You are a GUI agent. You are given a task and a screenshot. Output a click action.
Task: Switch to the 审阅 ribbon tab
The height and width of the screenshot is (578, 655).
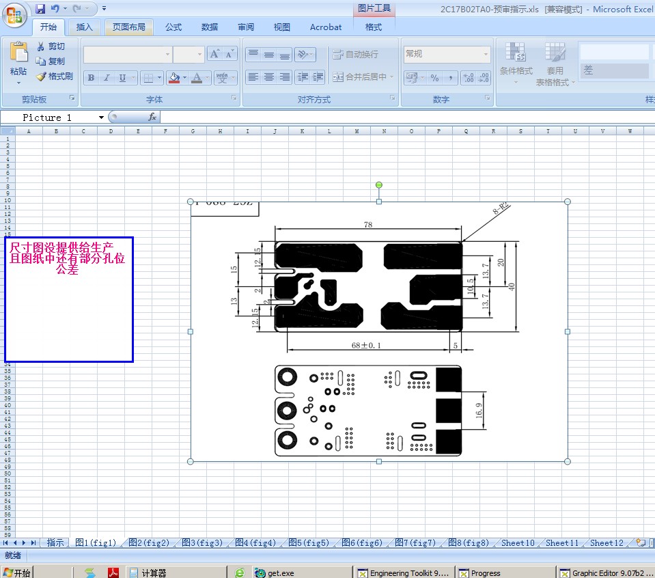click(246, 27)
